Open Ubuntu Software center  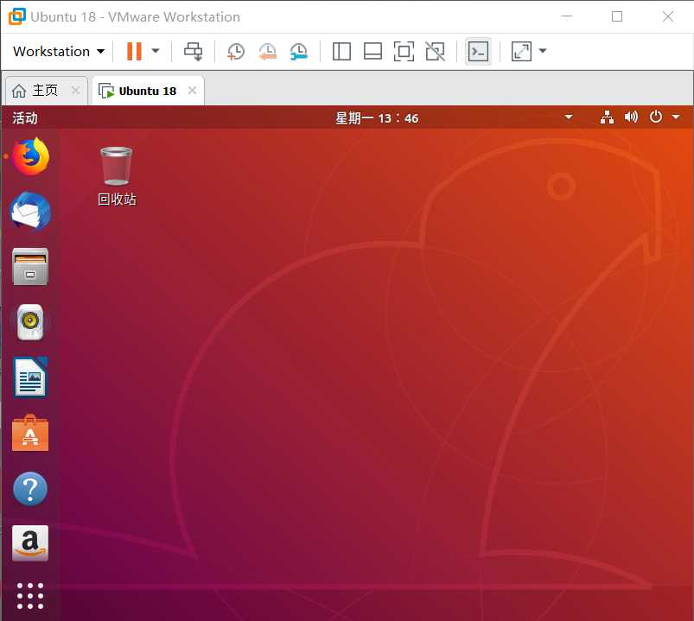[30, 433]
